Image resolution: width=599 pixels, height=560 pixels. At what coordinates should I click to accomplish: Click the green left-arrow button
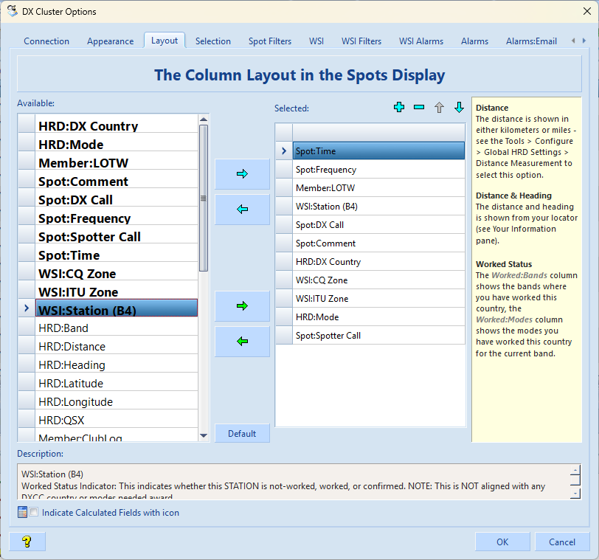coord(242,342)
